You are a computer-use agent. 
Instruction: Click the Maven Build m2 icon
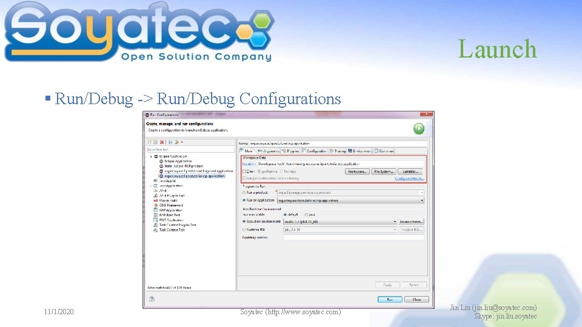point(156,200)
